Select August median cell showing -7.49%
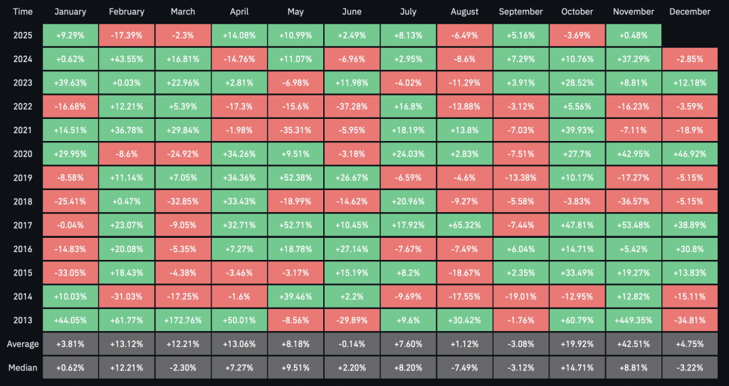 (465, 367)
